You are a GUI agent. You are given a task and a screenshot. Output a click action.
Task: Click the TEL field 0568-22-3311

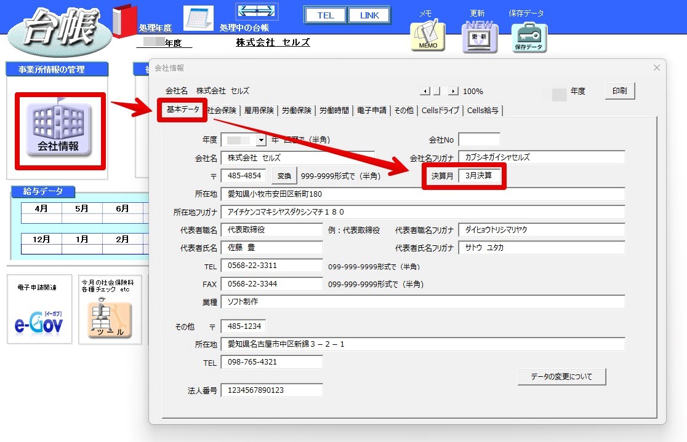pyautogui.click(x=271, y=266)
